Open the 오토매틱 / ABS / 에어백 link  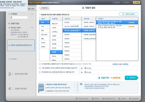(120, 64)
